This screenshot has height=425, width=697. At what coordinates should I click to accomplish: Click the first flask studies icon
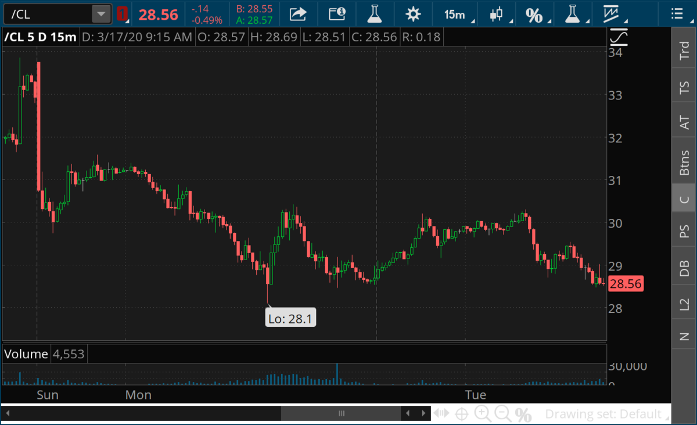pos(375,13)
